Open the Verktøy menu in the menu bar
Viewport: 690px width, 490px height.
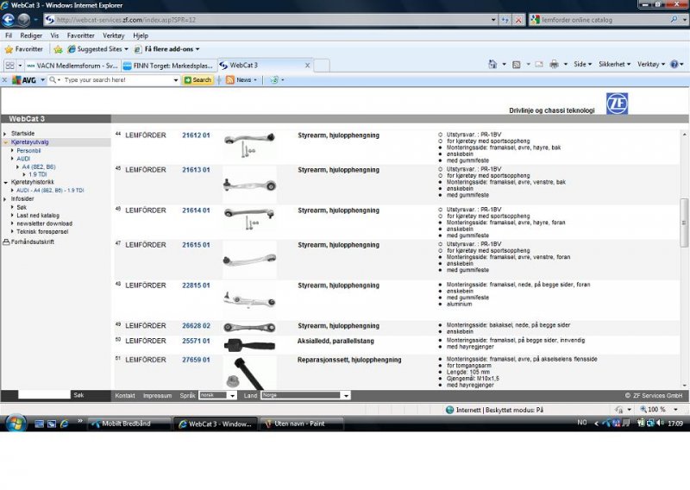[x=113, y=35]
